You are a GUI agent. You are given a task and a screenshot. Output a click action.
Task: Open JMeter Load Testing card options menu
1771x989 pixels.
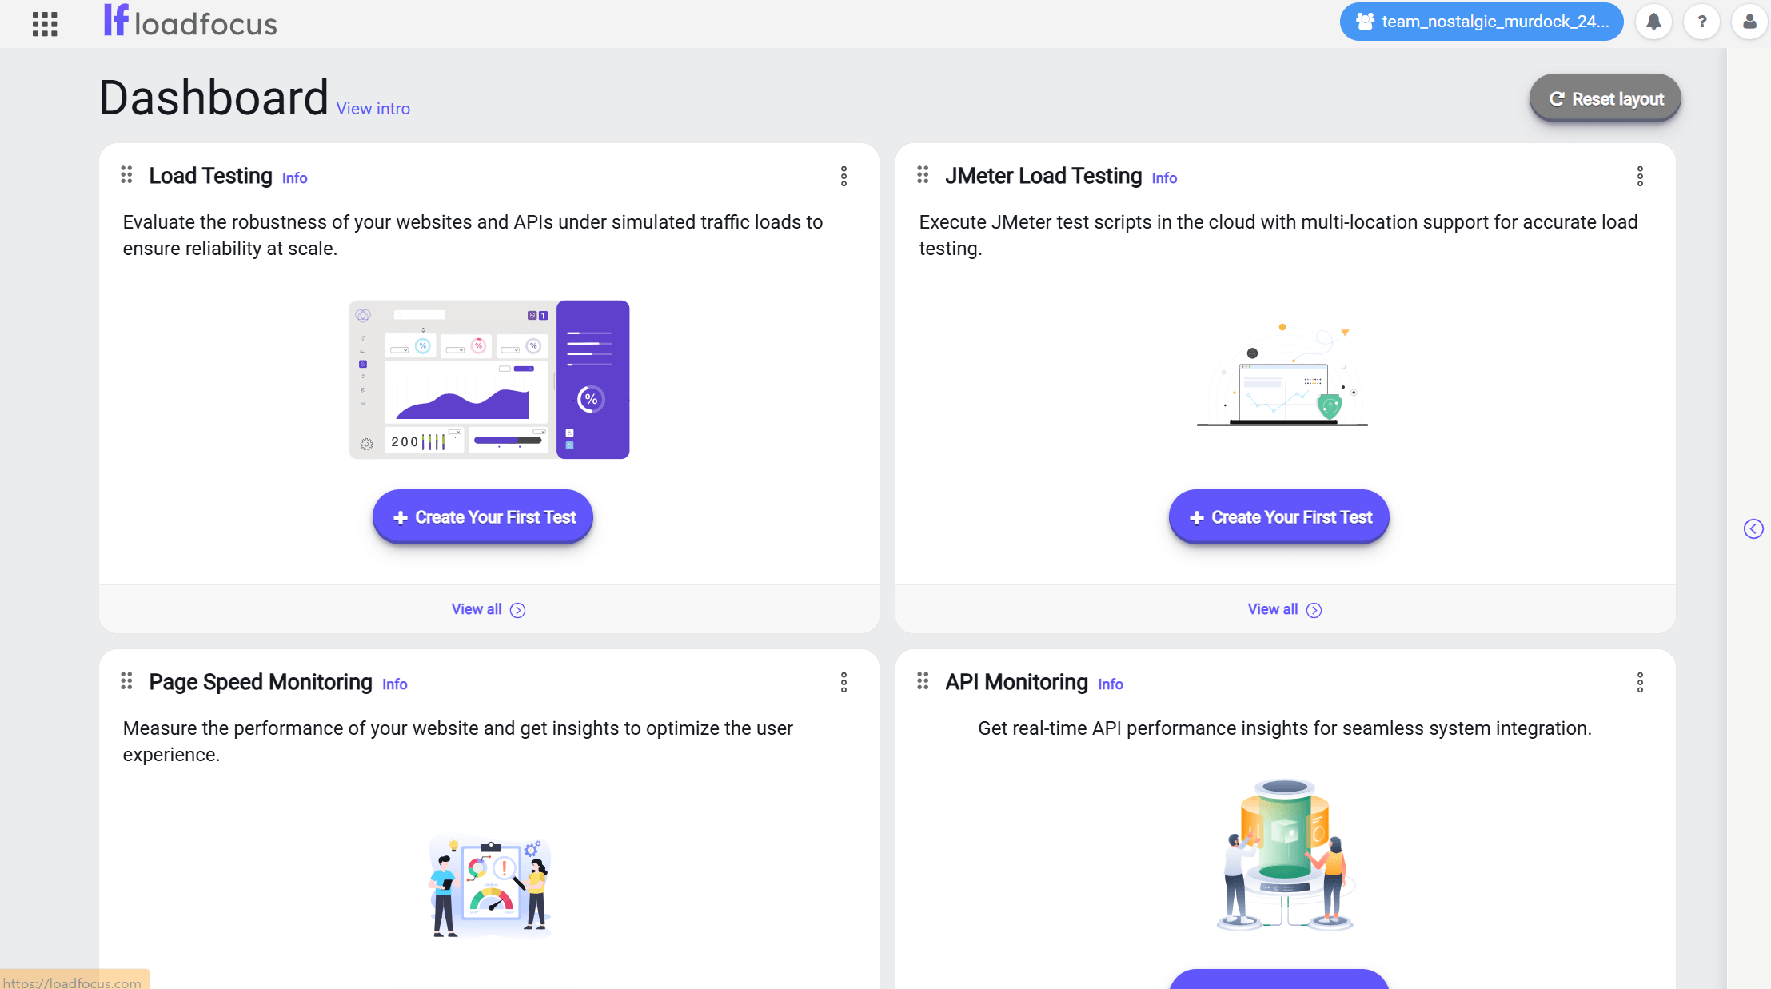1640,177
